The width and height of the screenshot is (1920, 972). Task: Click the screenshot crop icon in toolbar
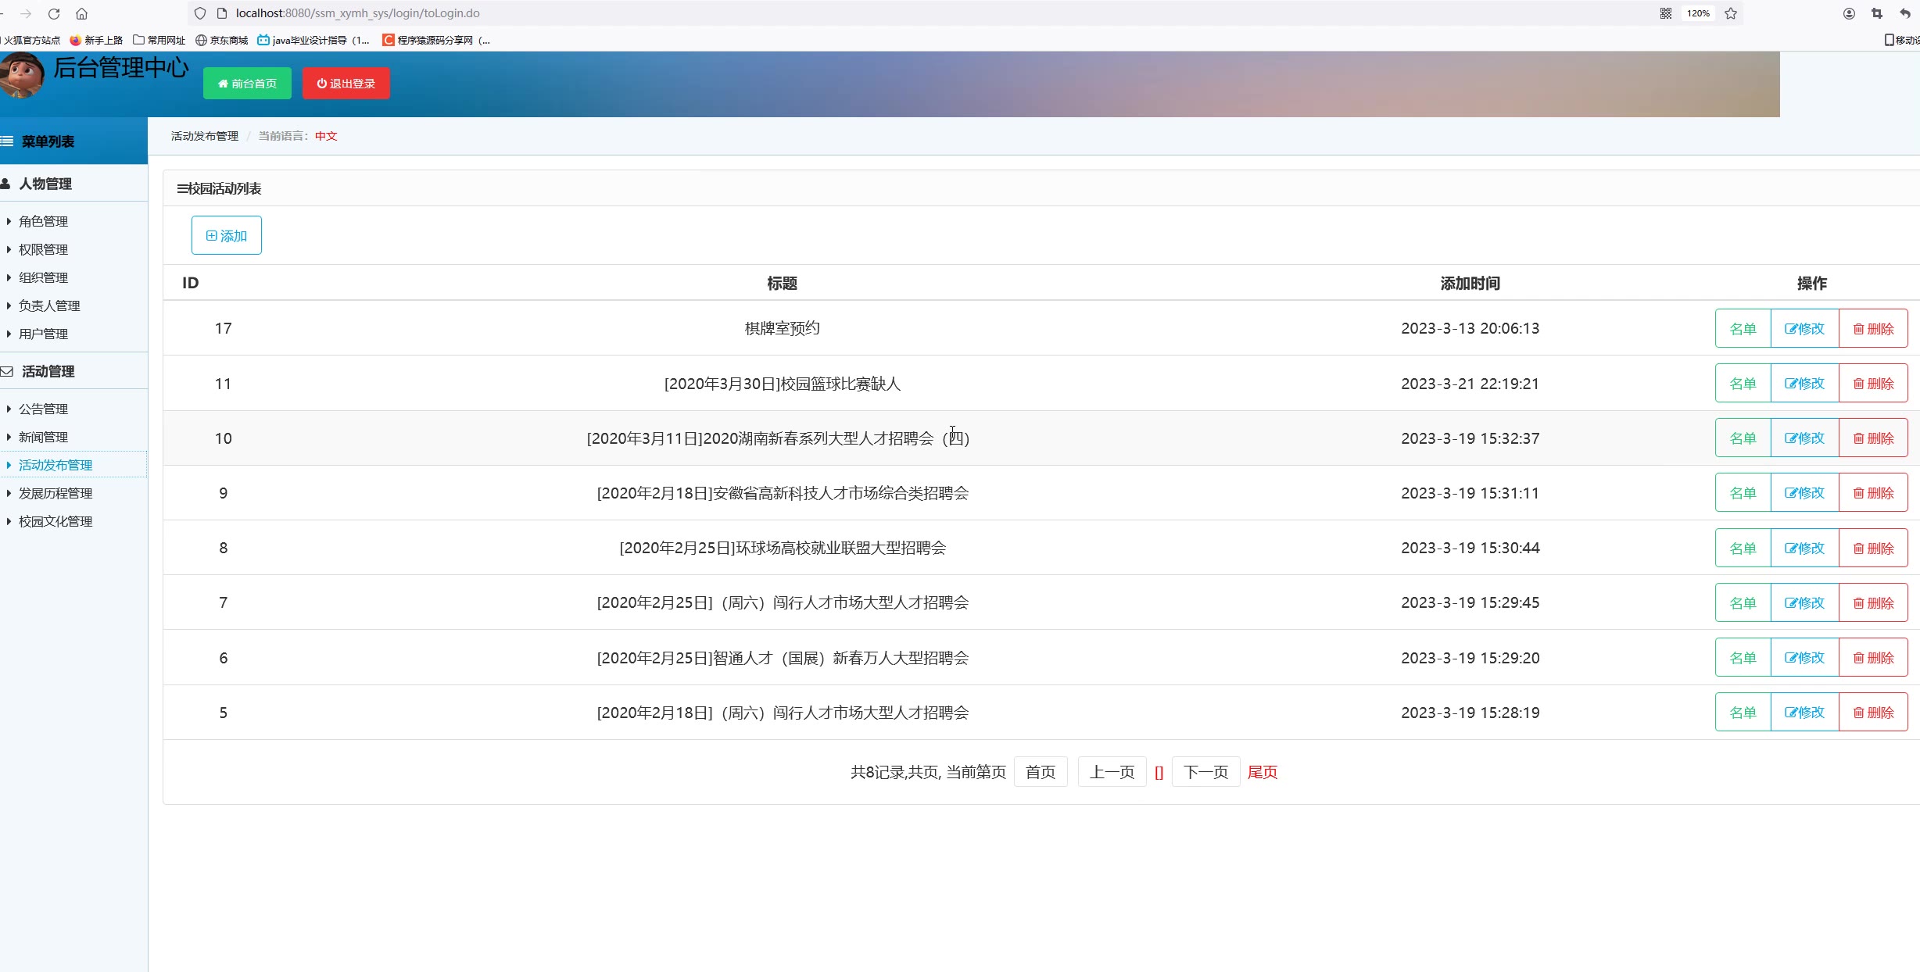coord(1877,13)
